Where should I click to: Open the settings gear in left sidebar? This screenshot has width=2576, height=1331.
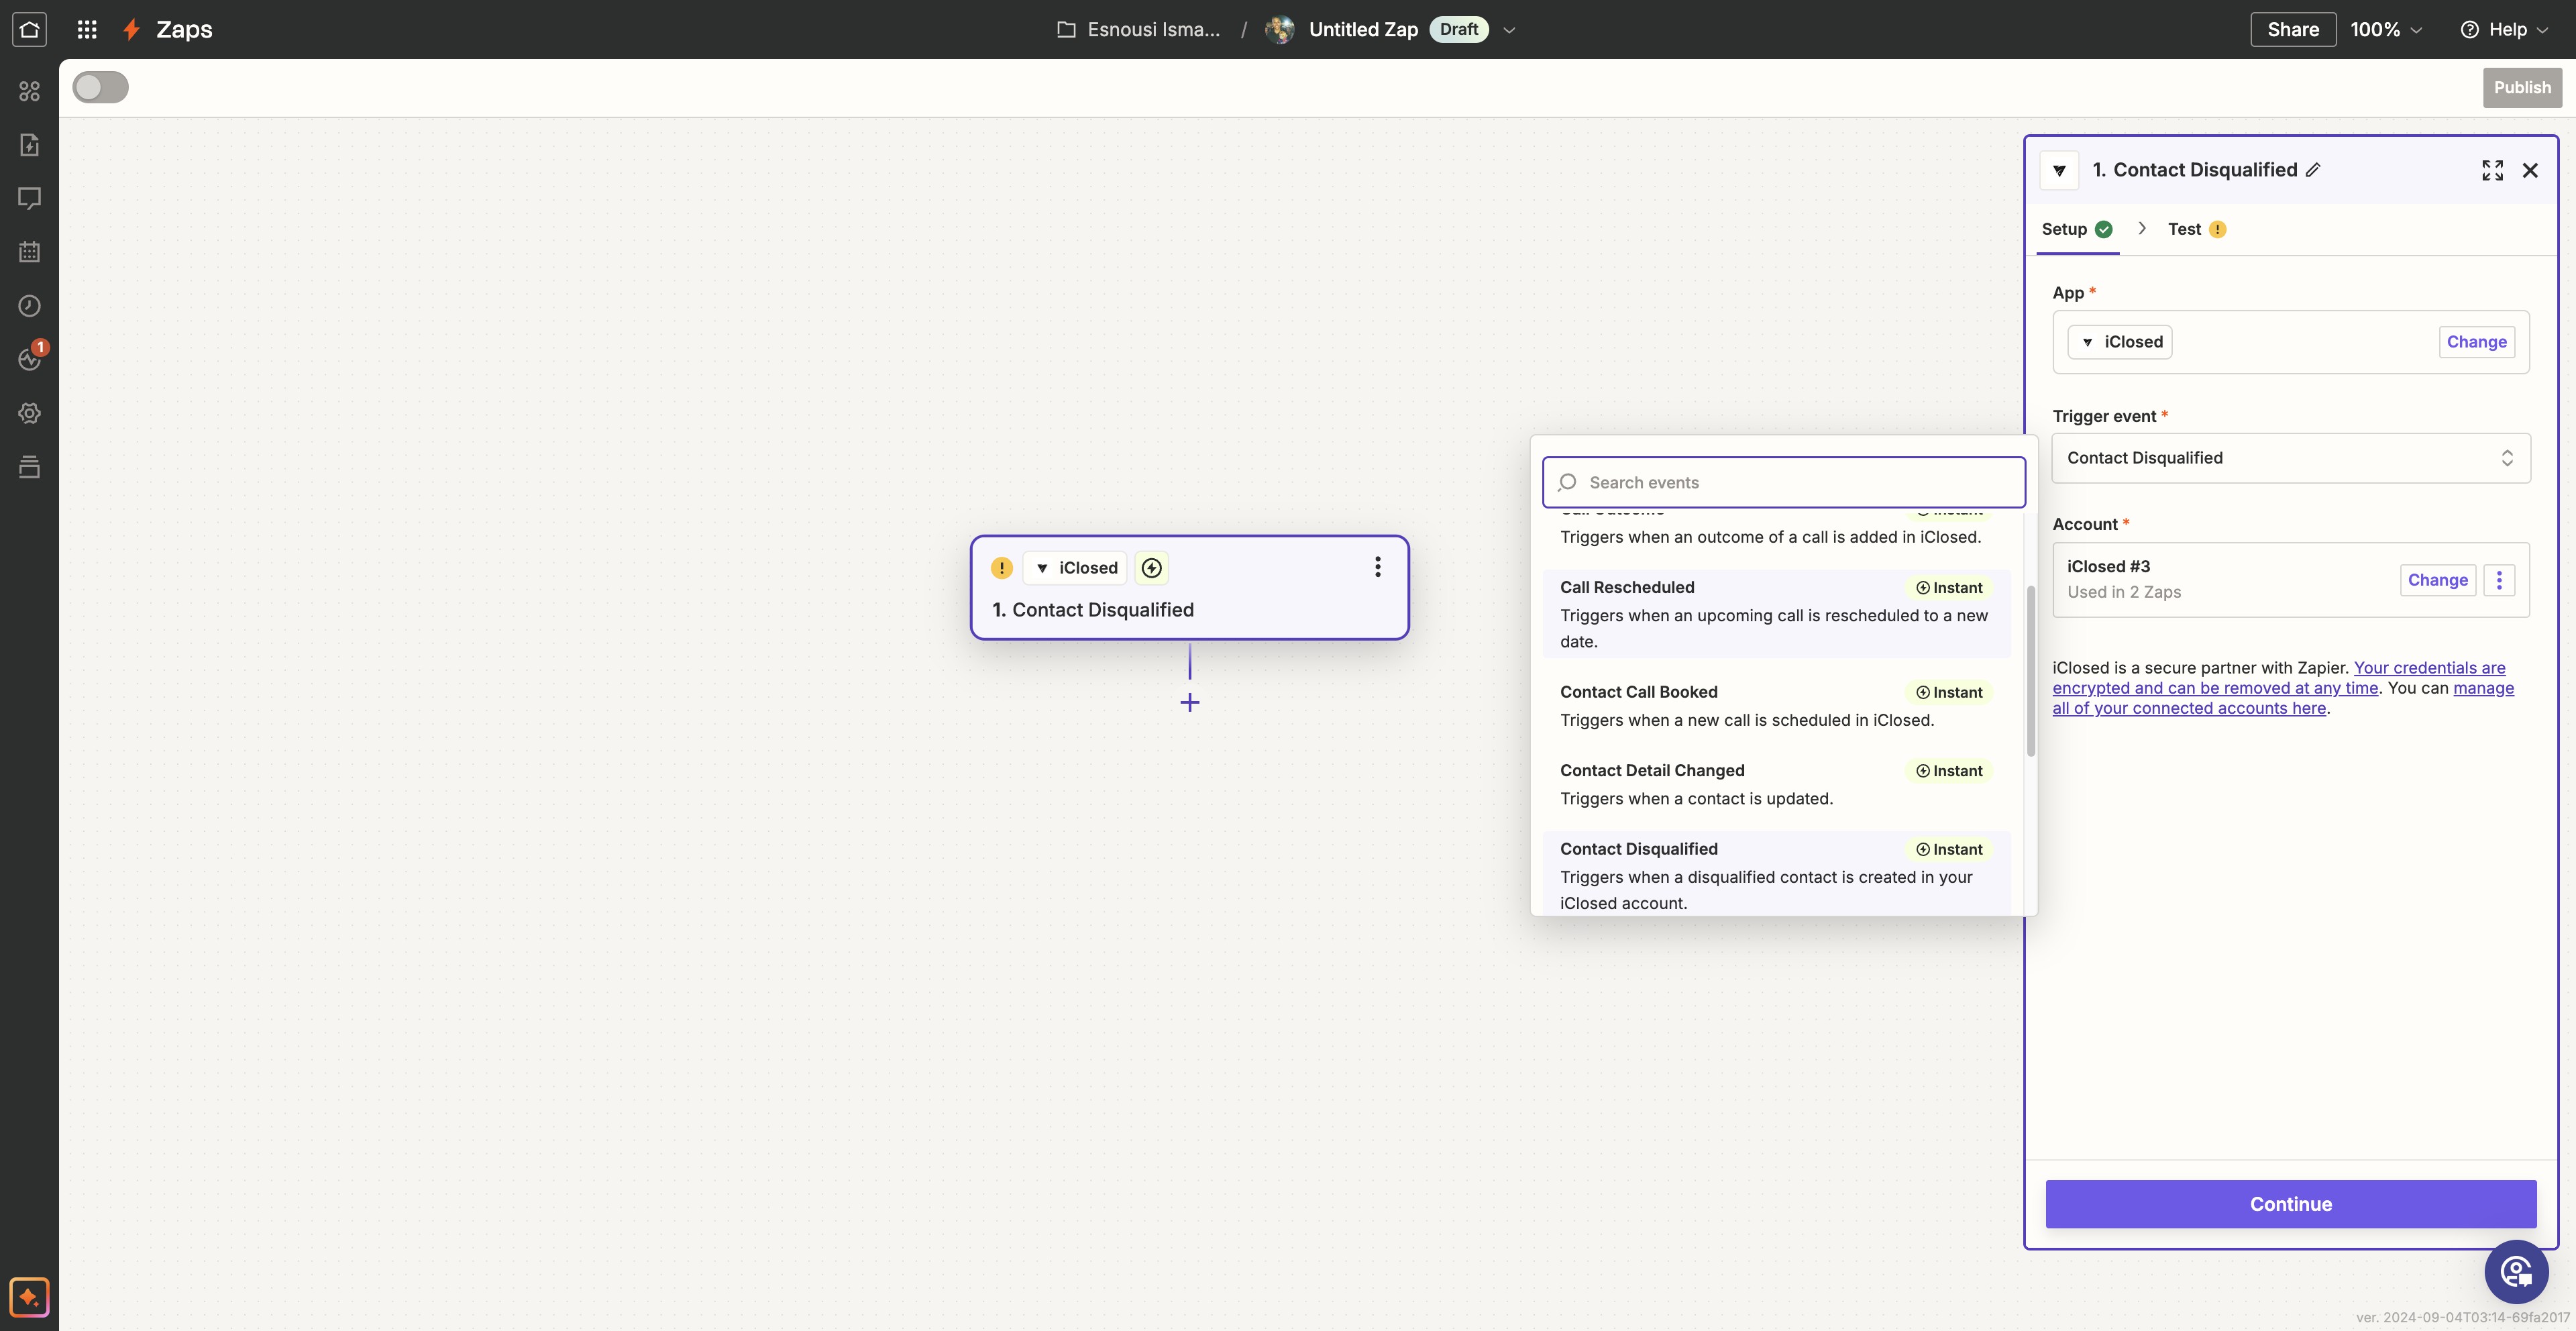29,413
